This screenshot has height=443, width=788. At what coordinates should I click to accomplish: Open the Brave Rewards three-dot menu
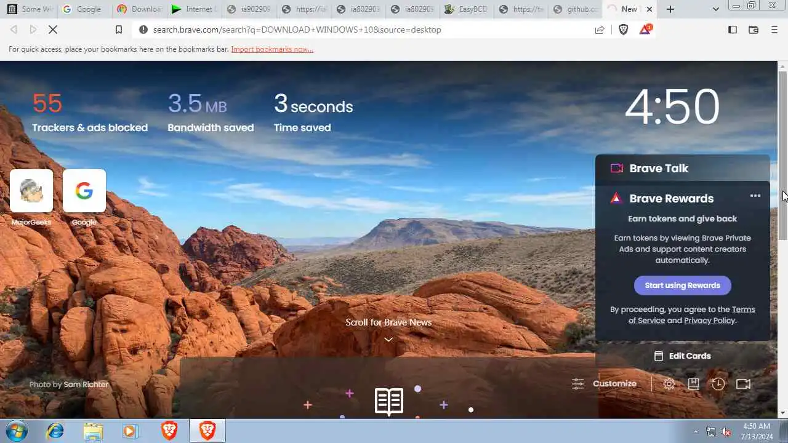click(x=755, y=196)
